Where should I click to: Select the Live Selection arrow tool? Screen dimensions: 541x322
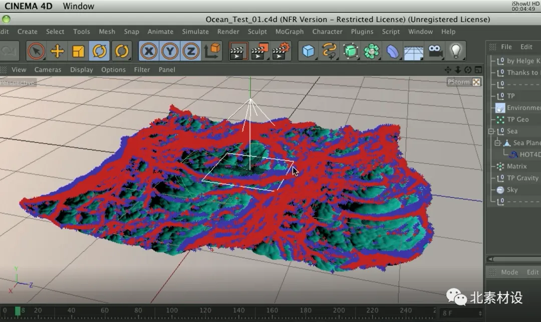pyautogui.click(x=36, y=51)
